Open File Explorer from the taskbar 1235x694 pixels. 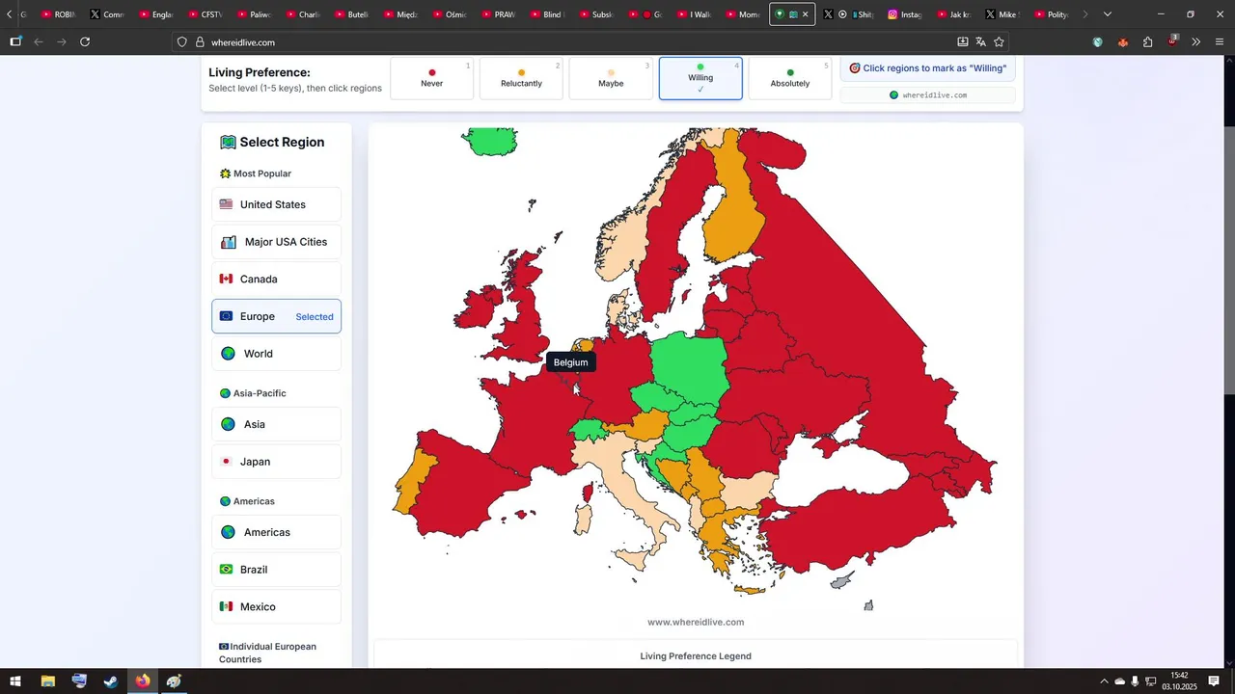[47, 681]
